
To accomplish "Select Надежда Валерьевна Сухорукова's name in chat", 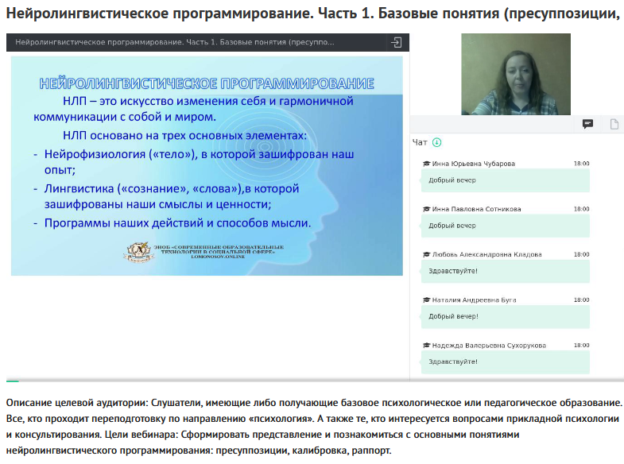I will pos(487,346).
